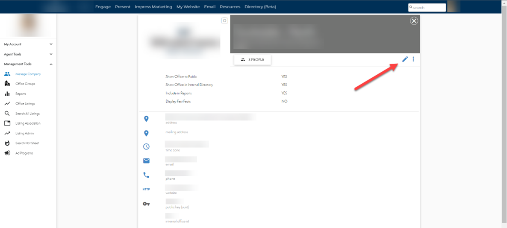Viewport: 507px width, 228px height.
Task: Click the Listing Association window icon
Action: 7,123
